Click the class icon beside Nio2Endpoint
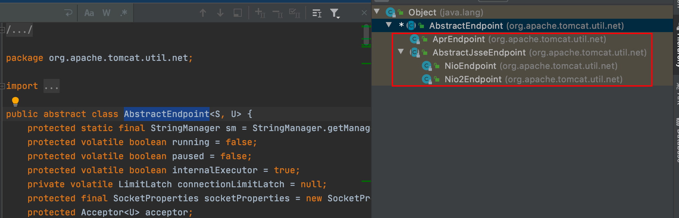The width and height of the screenshot is (679, 218). point(427,79)
